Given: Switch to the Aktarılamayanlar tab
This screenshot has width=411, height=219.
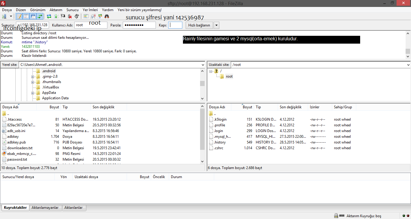Looking at the screenshot, I should click(45, 208).
